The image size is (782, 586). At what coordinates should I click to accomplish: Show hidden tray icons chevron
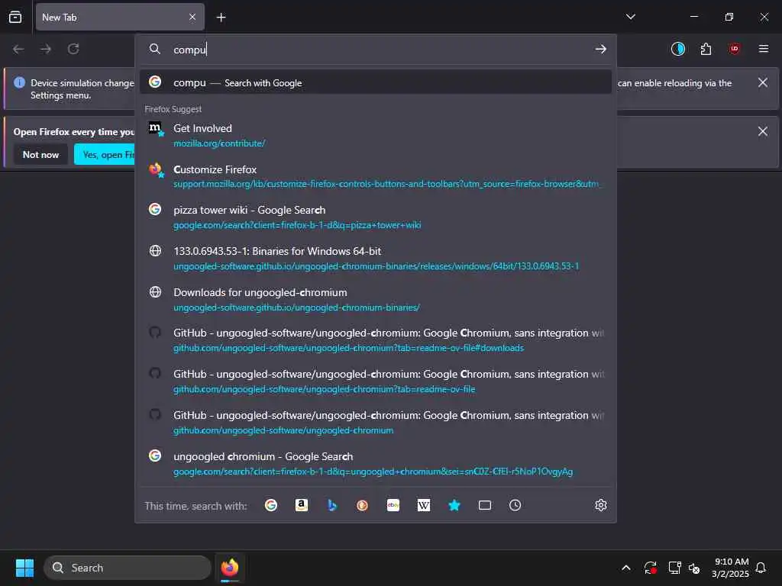(626, 568)
